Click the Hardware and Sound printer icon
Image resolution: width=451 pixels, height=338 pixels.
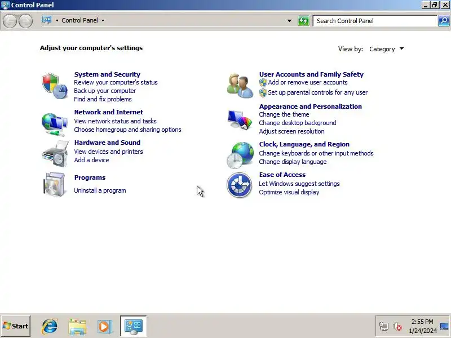coord(55,154)
